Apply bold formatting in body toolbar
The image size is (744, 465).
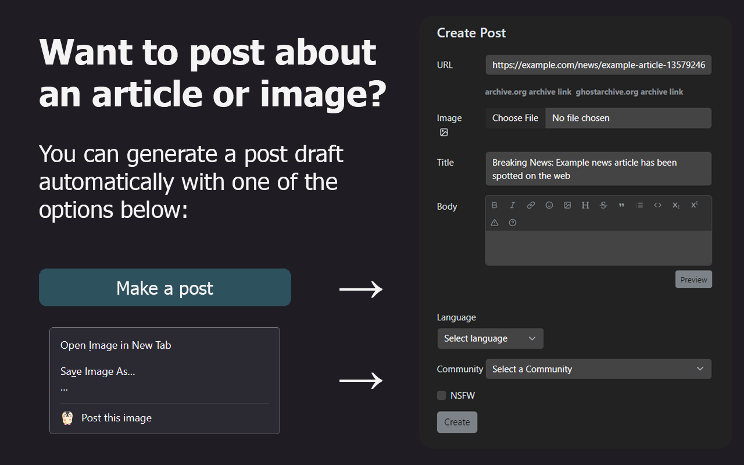coord(495,205)
